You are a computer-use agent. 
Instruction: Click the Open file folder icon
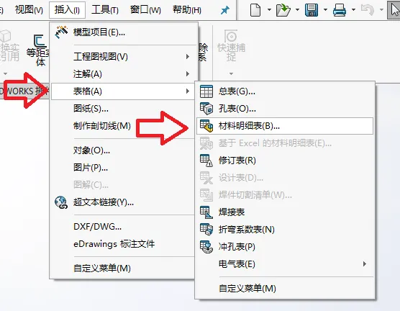coord(283,10)
